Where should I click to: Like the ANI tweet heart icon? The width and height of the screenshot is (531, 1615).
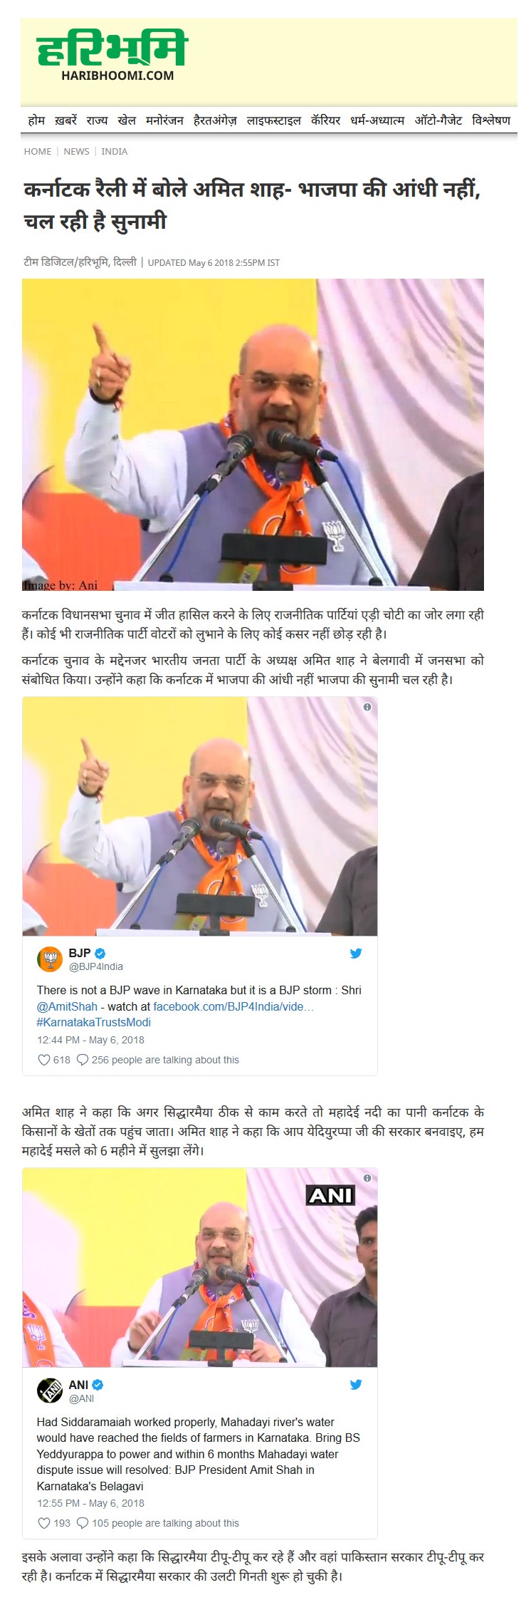click(x=44, y=1523)
